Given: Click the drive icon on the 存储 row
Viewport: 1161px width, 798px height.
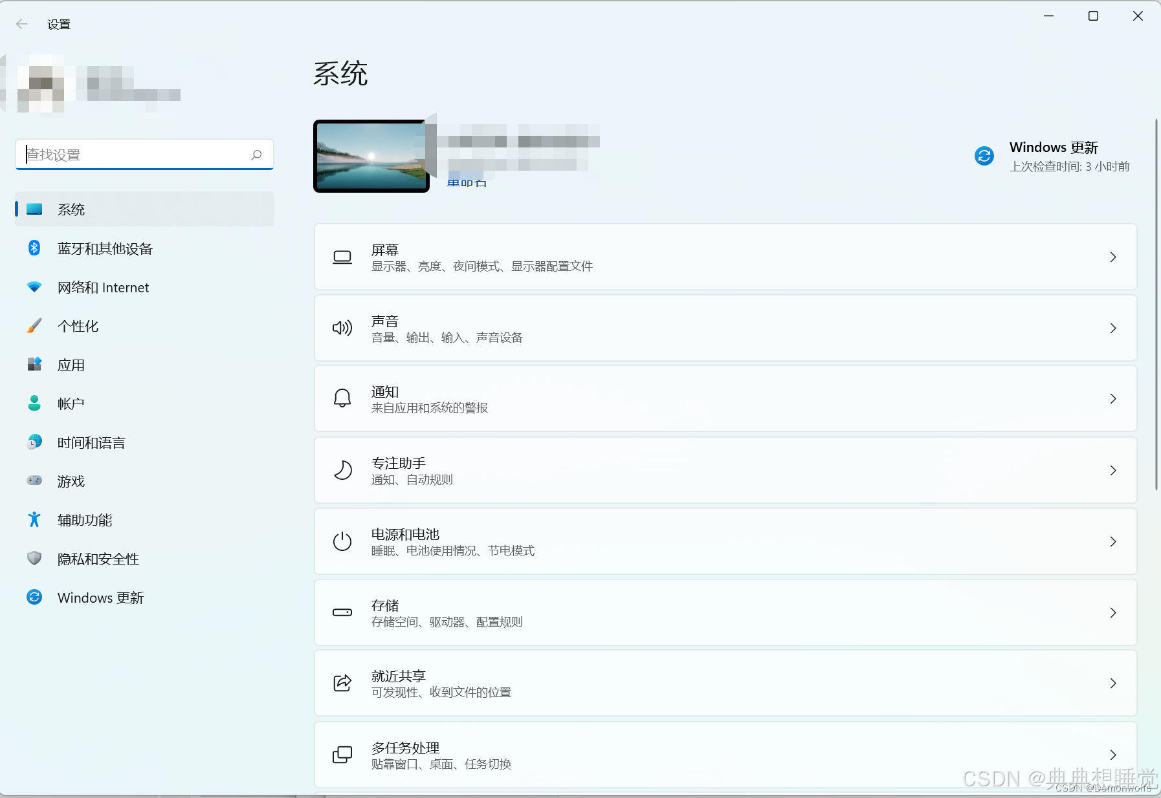Looking at the screenshot, I should pyautogui.click(x=342, y=612).
